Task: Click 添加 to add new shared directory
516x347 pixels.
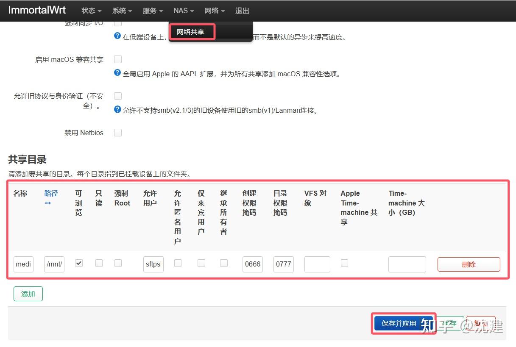Action: point(28,293)
